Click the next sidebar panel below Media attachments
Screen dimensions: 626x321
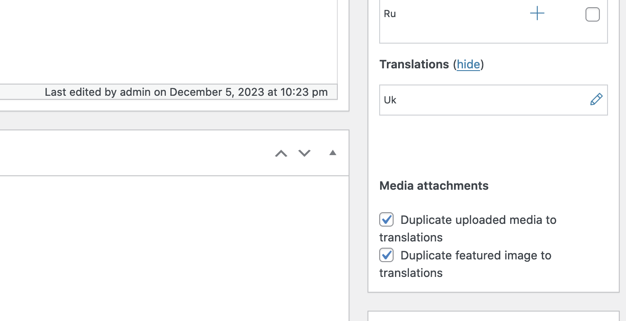[494, 316]
